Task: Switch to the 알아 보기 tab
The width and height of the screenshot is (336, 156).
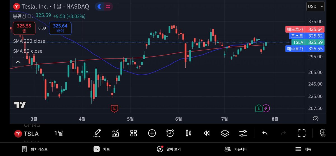Action: click(x=169, y=149)
